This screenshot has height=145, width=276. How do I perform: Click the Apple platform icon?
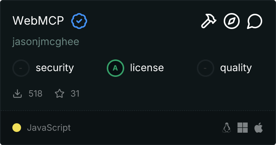pos(259,128)
